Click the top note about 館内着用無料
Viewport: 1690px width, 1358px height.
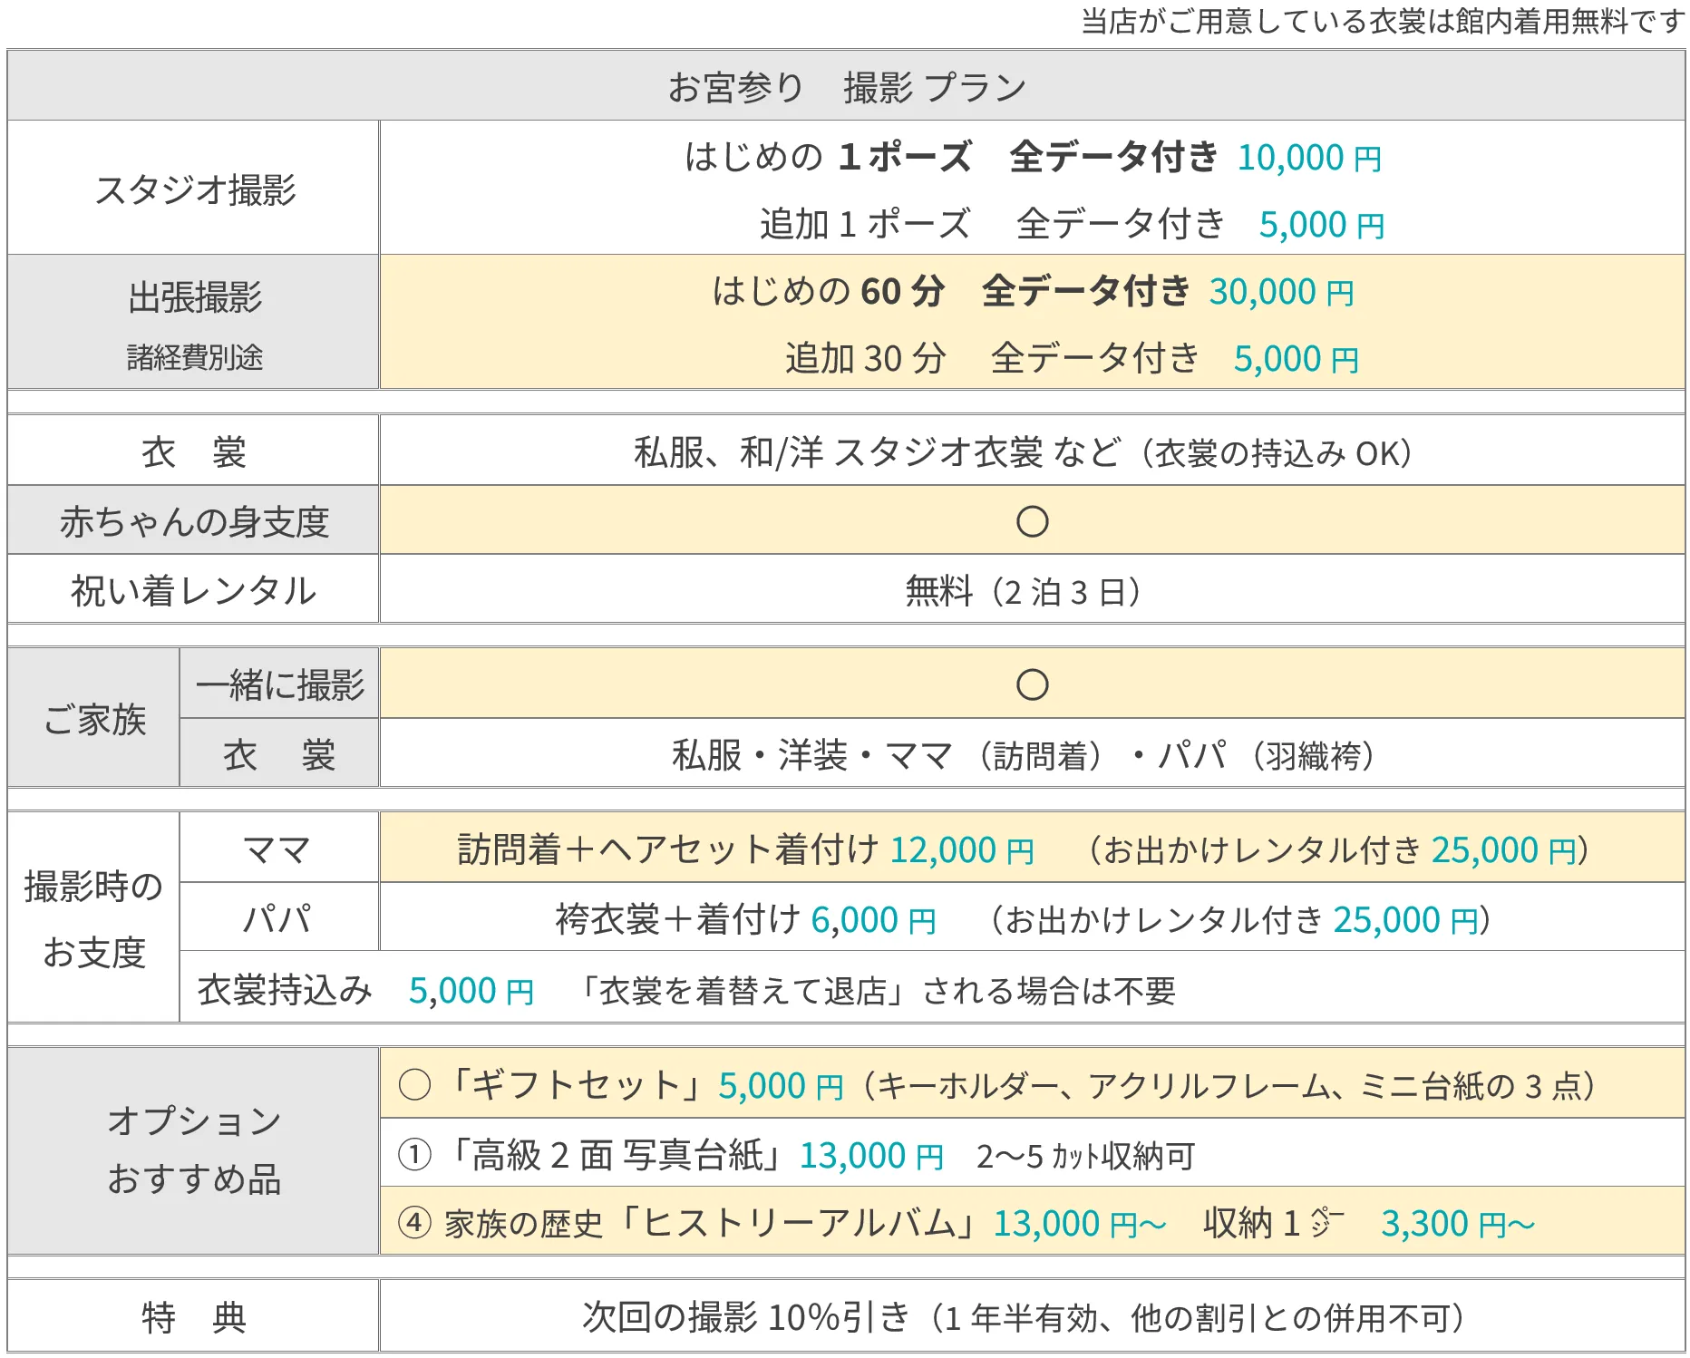coord(1383,21)
